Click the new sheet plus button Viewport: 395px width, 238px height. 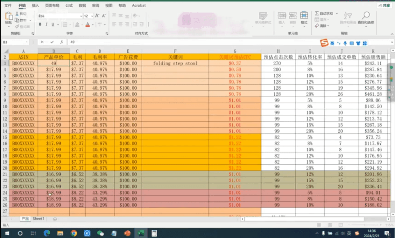tap(54, 219)
